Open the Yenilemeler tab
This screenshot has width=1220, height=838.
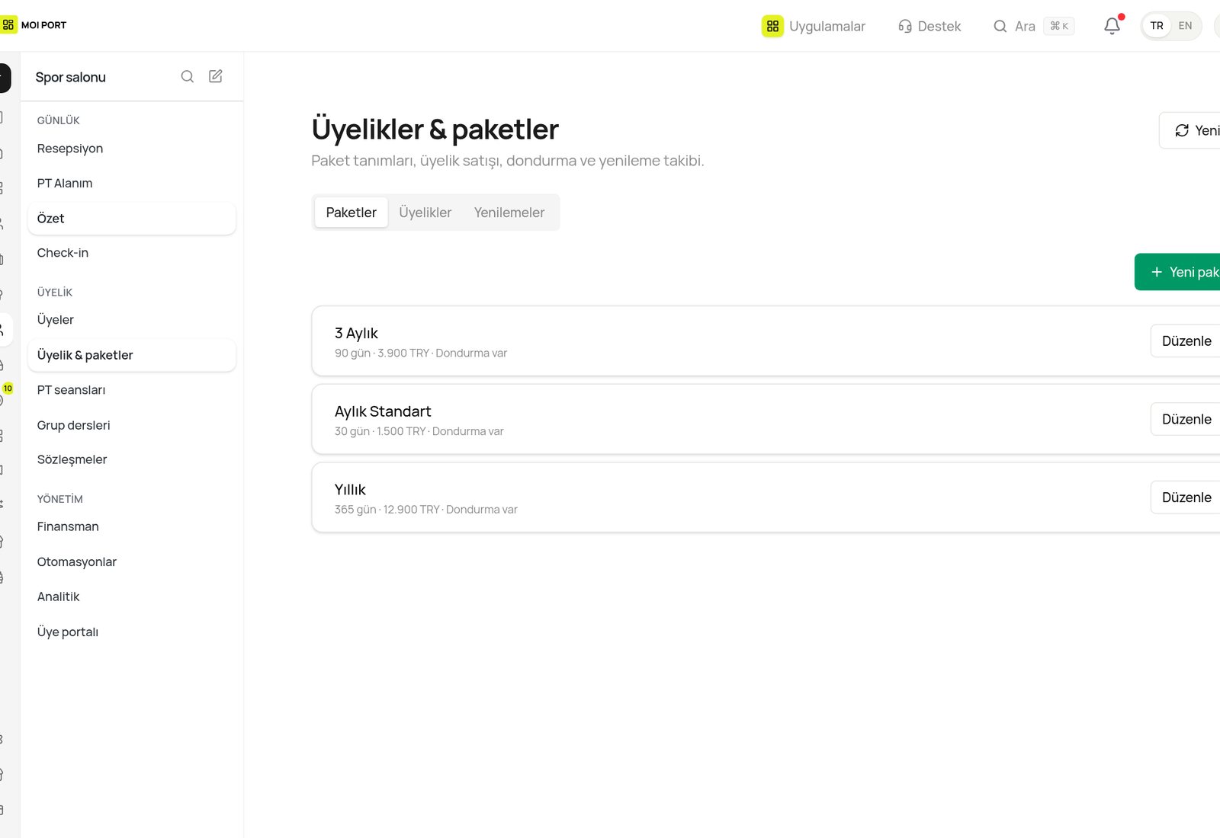(x=509, y=213)
